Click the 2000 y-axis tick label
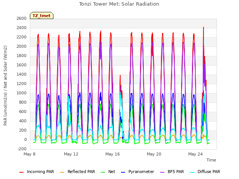This screenshot has height=179, width=239. (x=22, y=46)
